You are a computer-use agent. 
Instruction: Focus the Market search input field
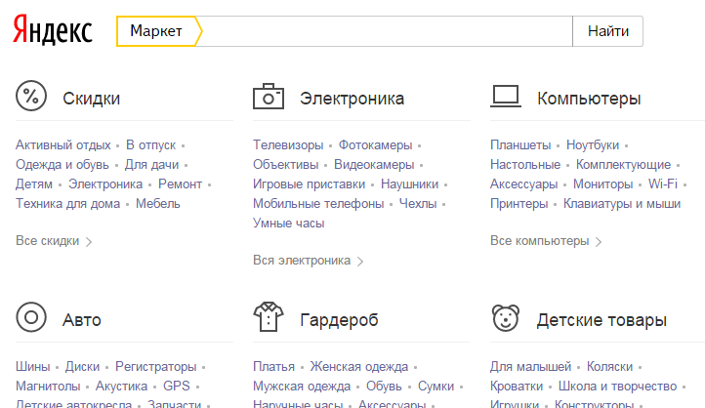pyautogui.click(x=387, y=31)
